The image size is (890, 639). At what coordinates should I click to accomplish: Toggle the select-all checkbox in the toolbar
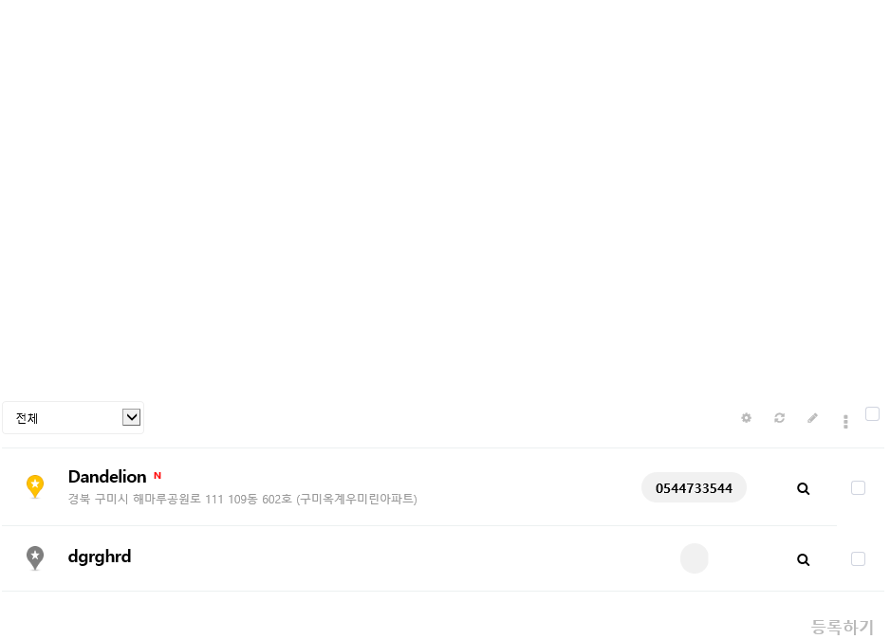click(872, 414)
